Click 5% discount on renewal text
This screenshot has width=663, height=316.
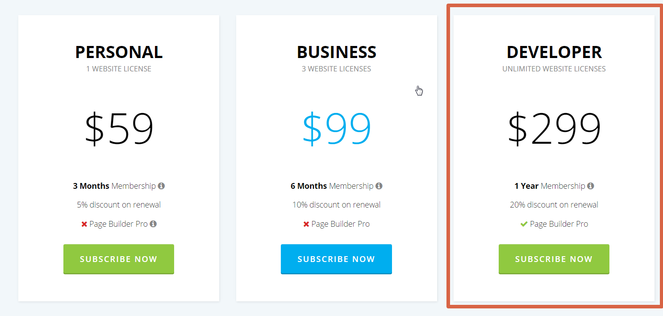click(x=119, y=205)
